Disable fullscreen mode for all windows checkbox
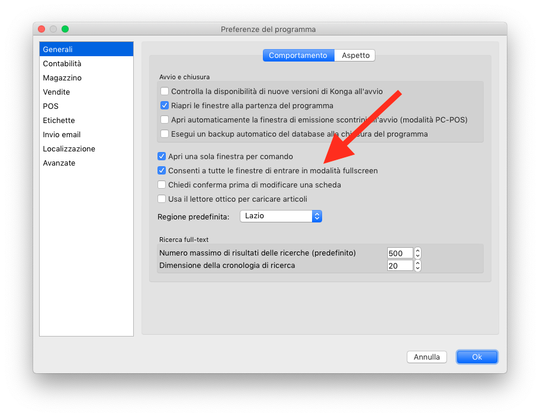540x417 pixels. (x=162, y=171)
